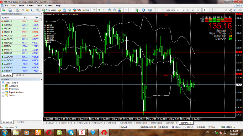Open the Strategy Tester icon
Image resolution: width=243 pixels, height=136 pixels.
point(38,10)
